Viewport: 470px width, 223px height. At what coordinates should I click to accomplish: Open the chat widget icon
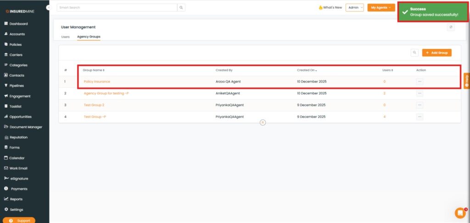click(460, 213)
